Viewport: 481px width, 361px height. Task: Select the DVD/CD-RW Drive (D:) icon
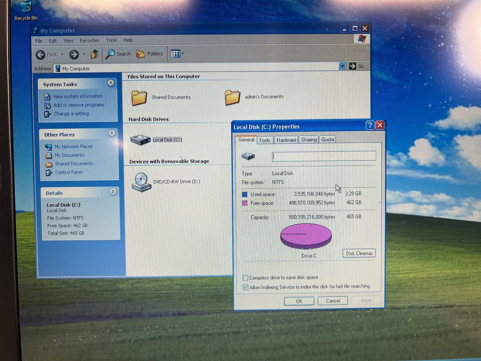click(x=141, y=182)
